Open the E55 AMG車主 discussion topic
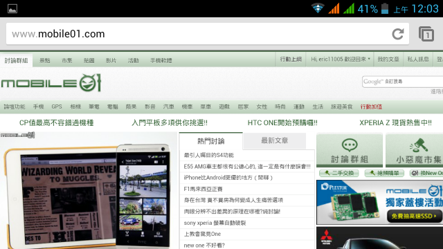 [x=247, y=166]
